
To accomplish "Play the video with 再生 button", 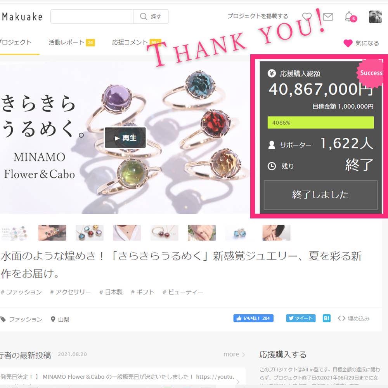I will (125, 138).
